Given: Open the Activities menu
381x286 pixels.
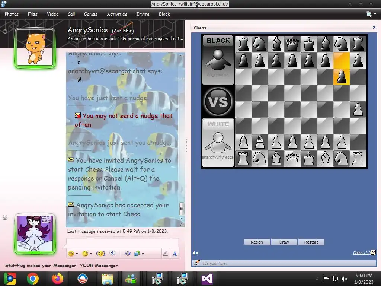Looking at the screenshot, I should pos(117,14).
